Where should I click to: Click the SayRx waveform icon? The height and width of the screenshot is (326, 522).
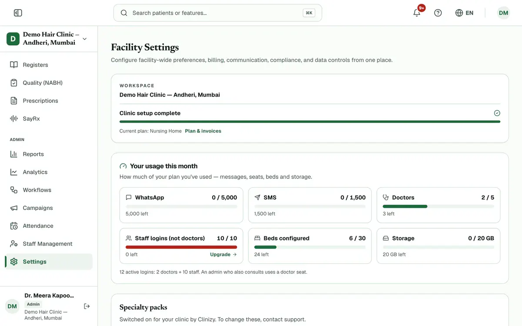[14, 118]
